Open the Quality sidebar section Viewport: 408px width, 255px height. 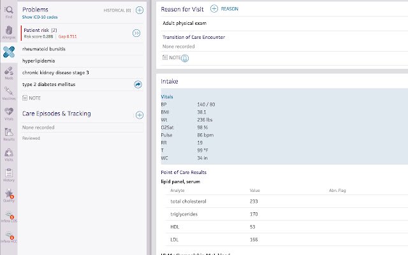9,196
